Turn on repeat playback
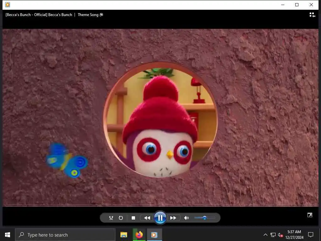The width and height of the screenshot is (321, 241). coord(121,218)
